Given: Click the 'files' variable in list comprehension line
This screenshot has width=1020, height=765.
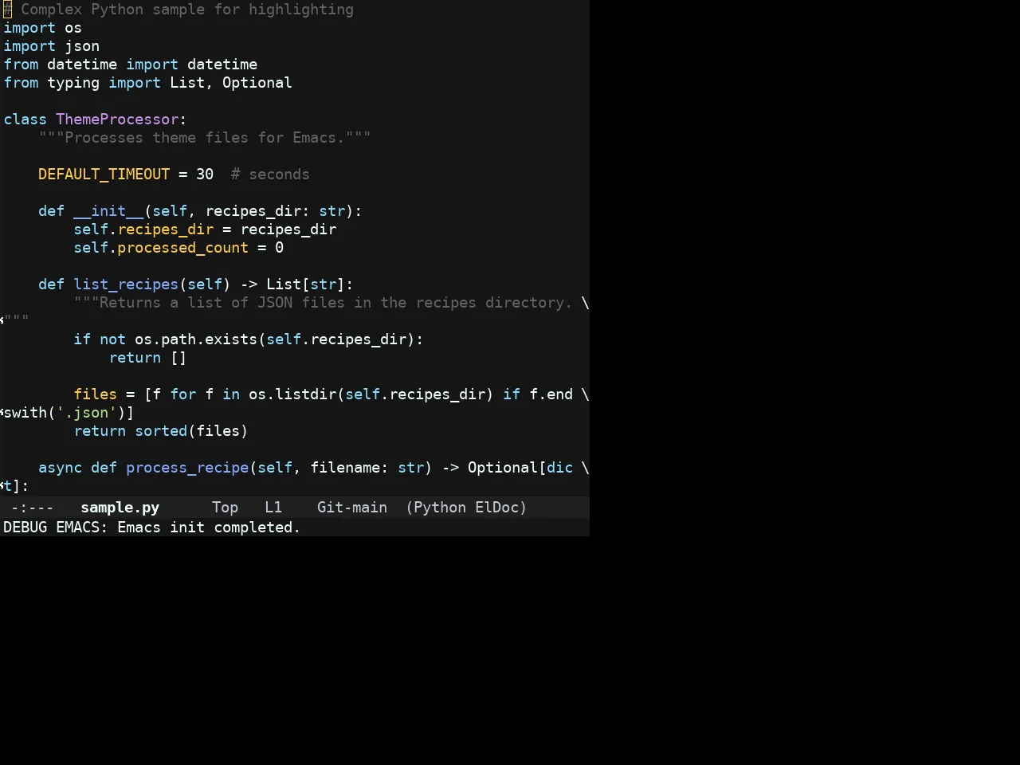Looking at the screenshot, I should tap(95, 394).
